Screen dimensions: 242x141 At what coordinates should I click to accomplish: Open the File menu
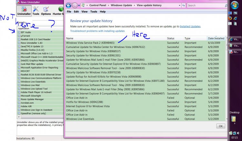(x=69, y=12)
